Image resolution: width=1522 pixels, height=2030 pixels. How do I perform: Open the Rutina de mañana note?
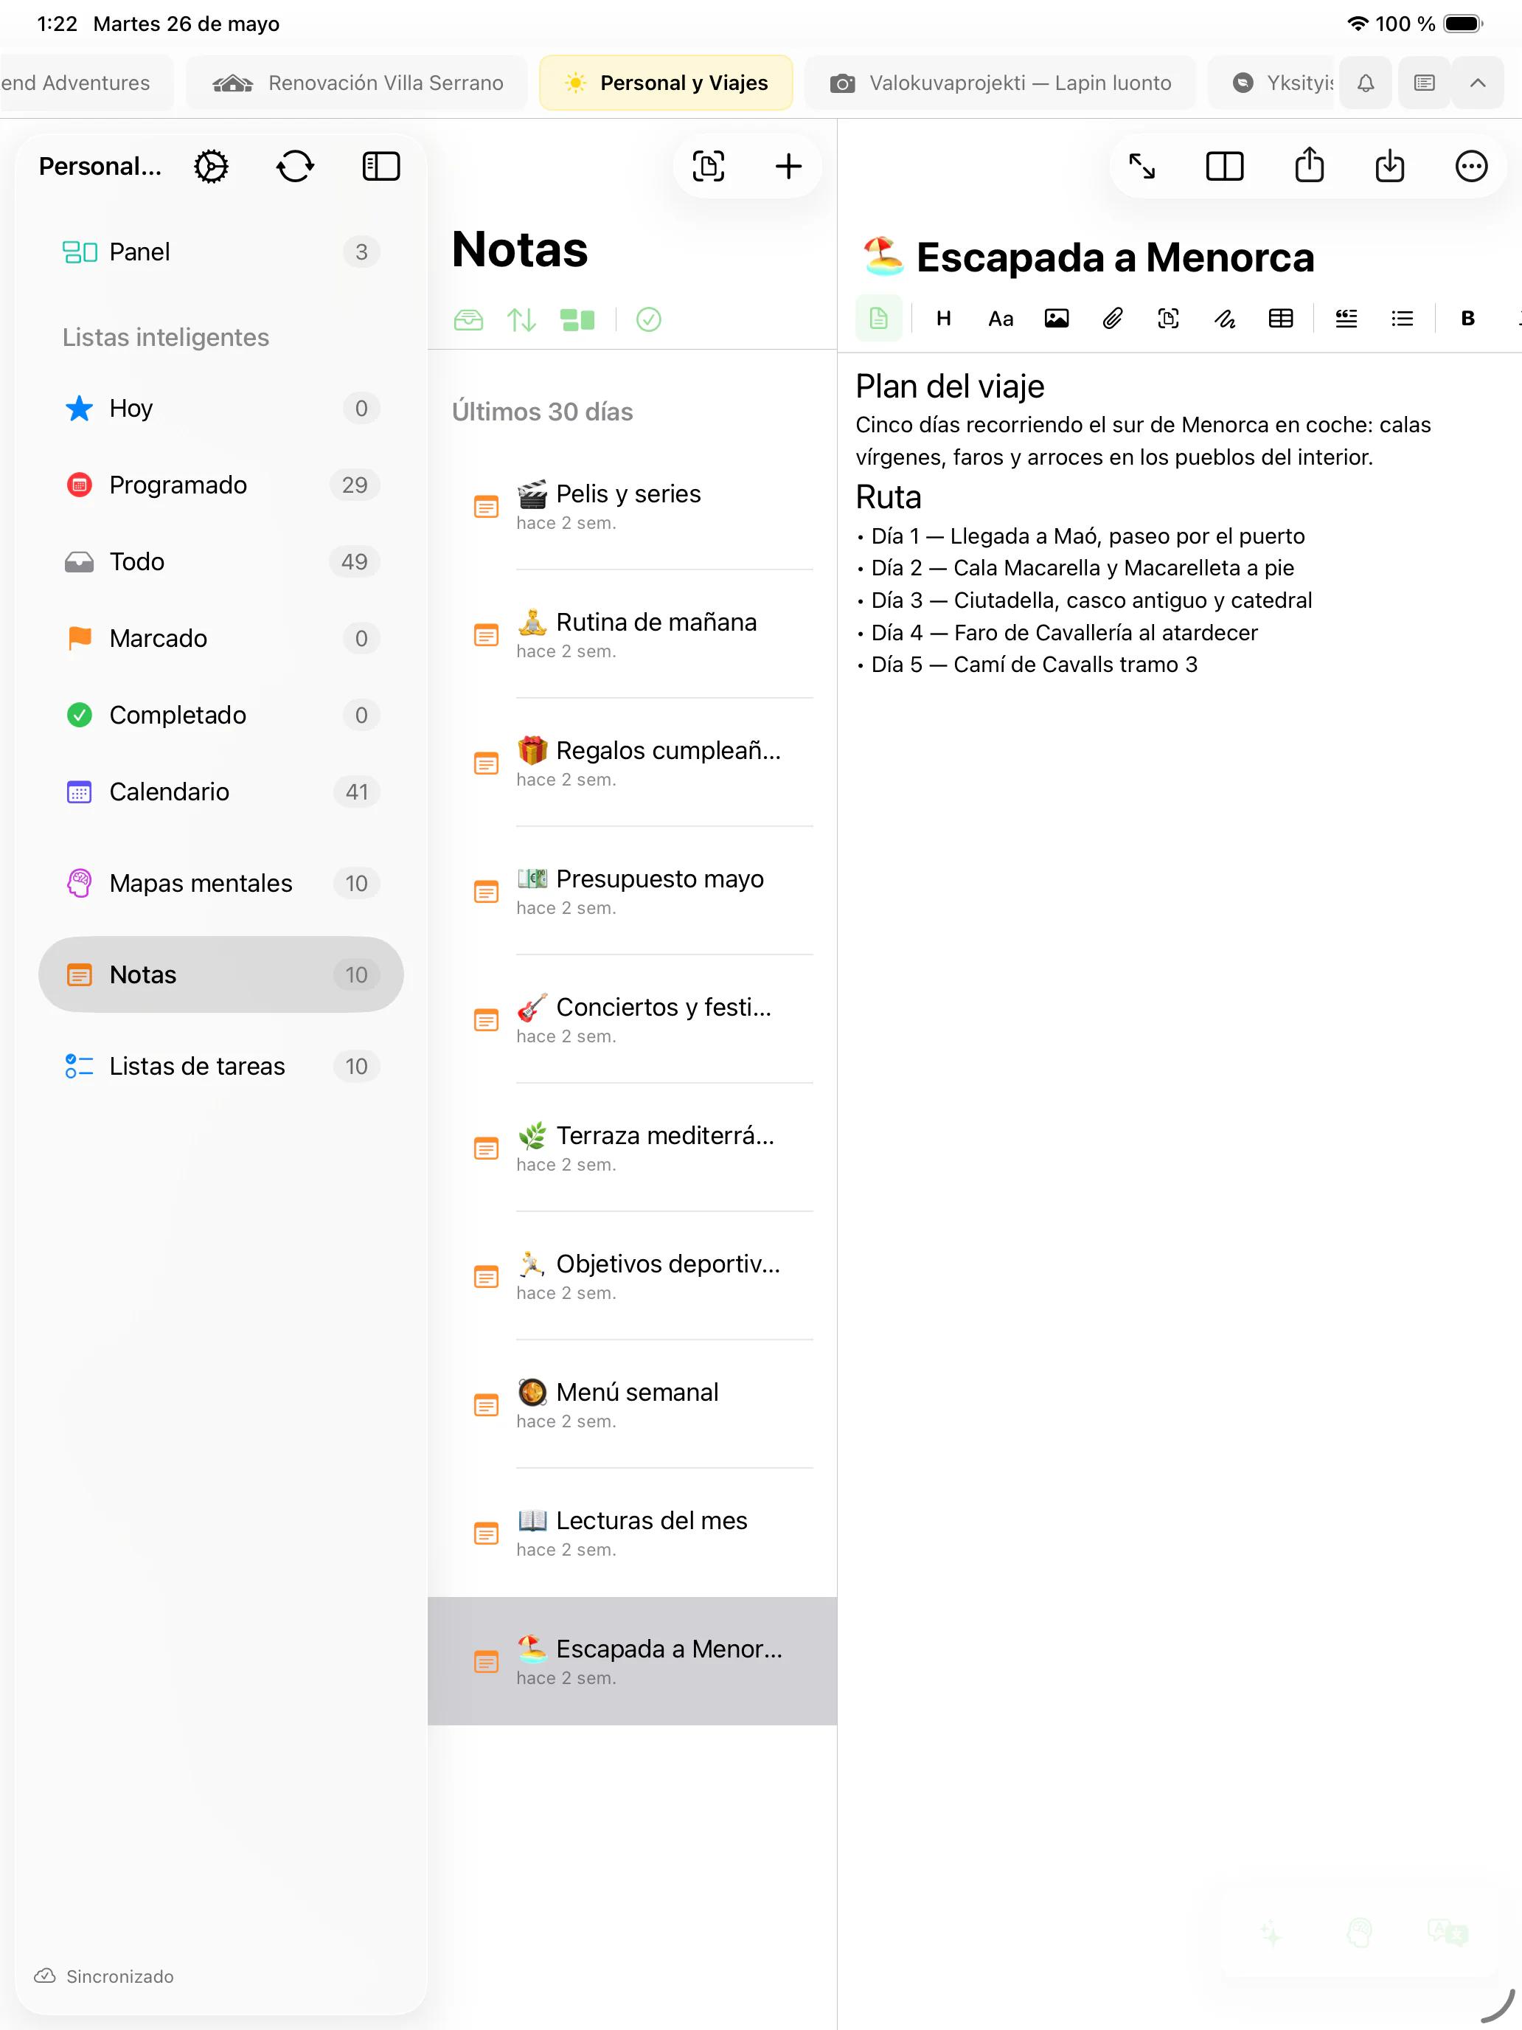tap(632, 634)
